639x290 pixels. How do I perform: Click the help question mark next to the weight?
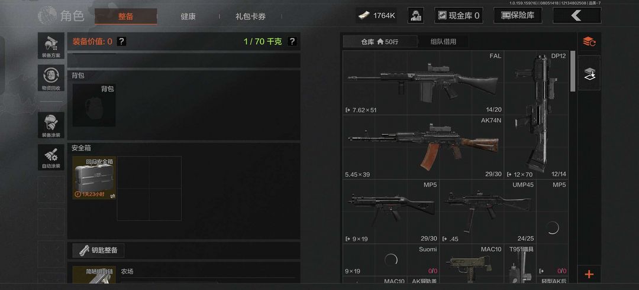[x=292, y=41]
